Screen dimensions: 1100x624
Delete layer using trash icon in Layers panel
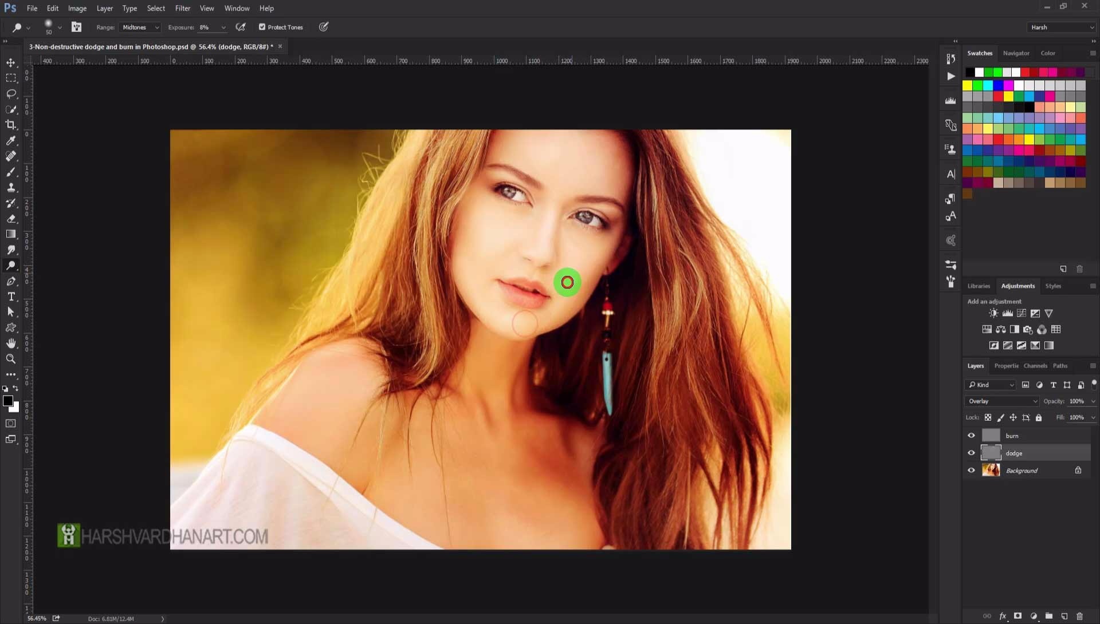pos(1079,616)
